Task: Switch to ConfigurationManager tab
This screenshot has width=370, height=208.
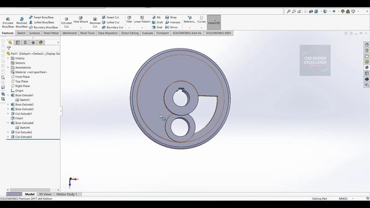Action: click(x=25, y=42)
